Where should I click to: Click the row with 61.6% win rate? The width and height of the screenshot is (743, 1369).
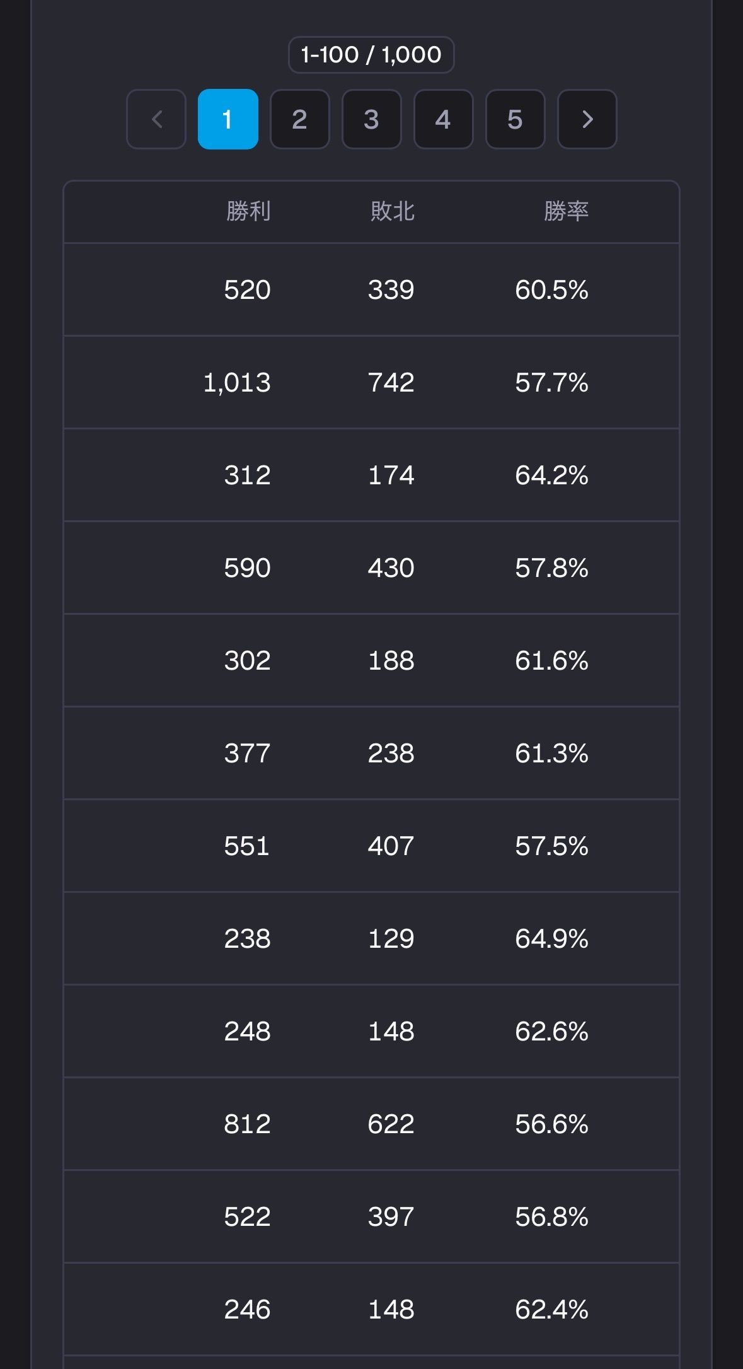(371, 661)
